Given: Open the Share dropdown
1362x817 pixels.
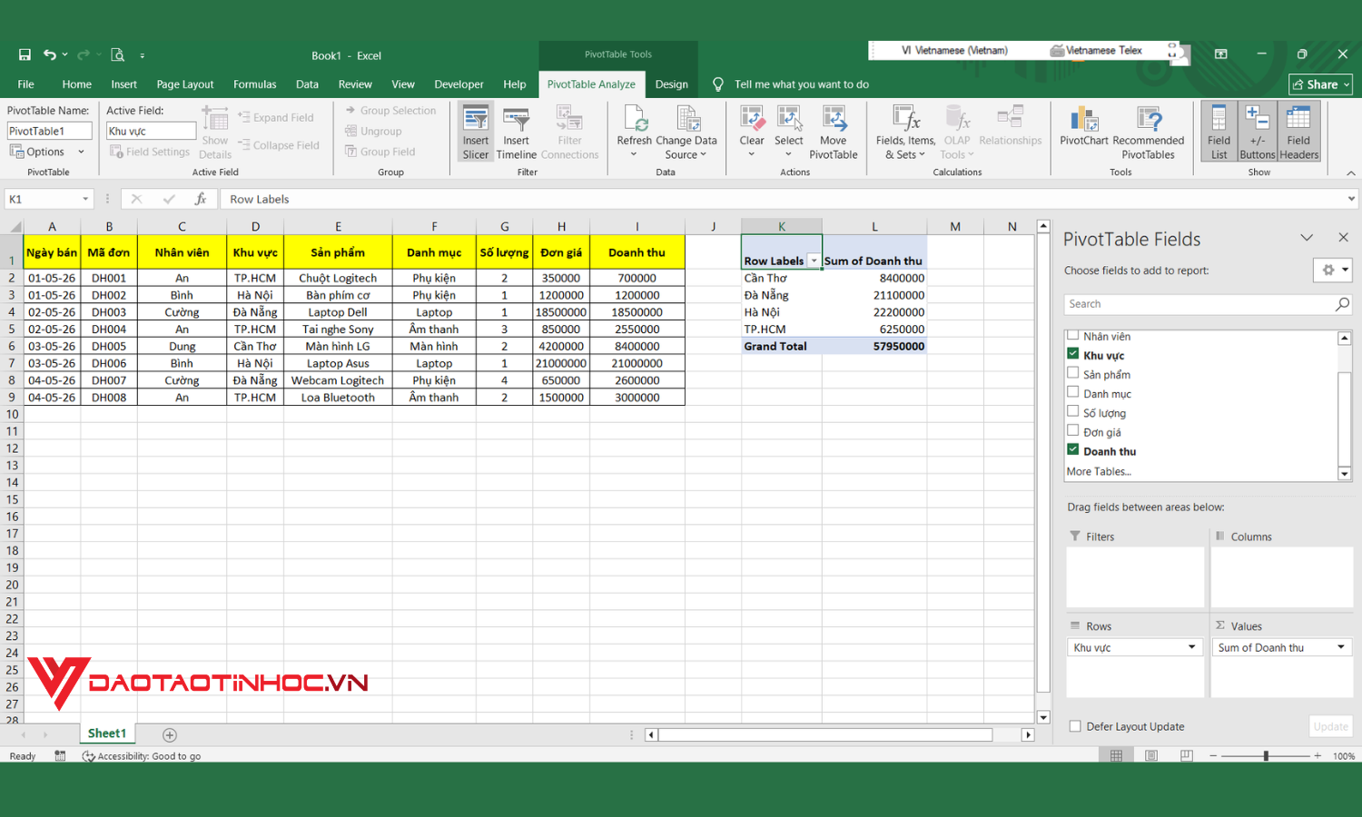Looking at the screenshot, I should point(1321,84).
